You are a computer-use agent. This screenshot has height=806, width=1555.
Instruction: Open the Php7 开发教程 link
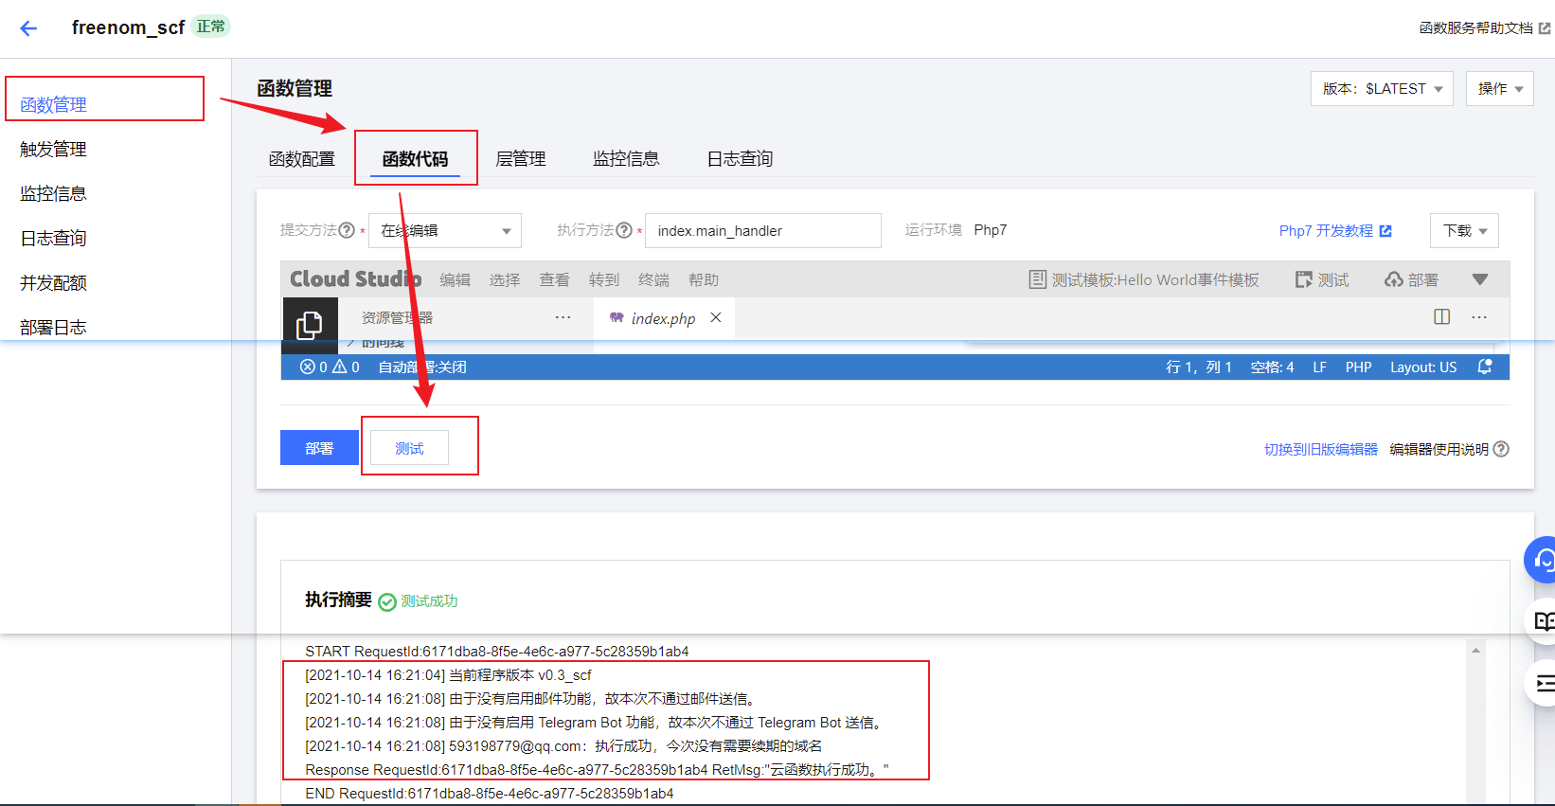(1334, 231)
